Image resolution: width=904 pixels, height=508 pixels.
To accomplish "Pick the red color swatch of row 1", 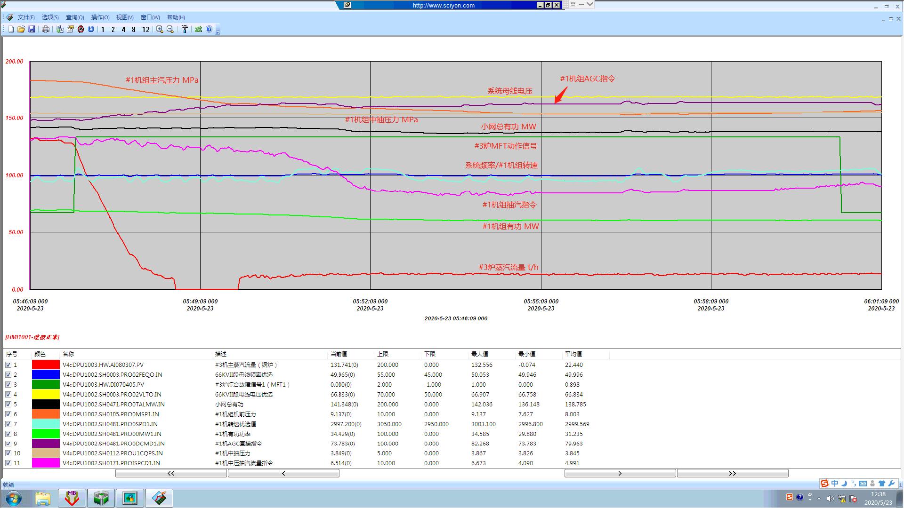I will click(x=46, y=365).
